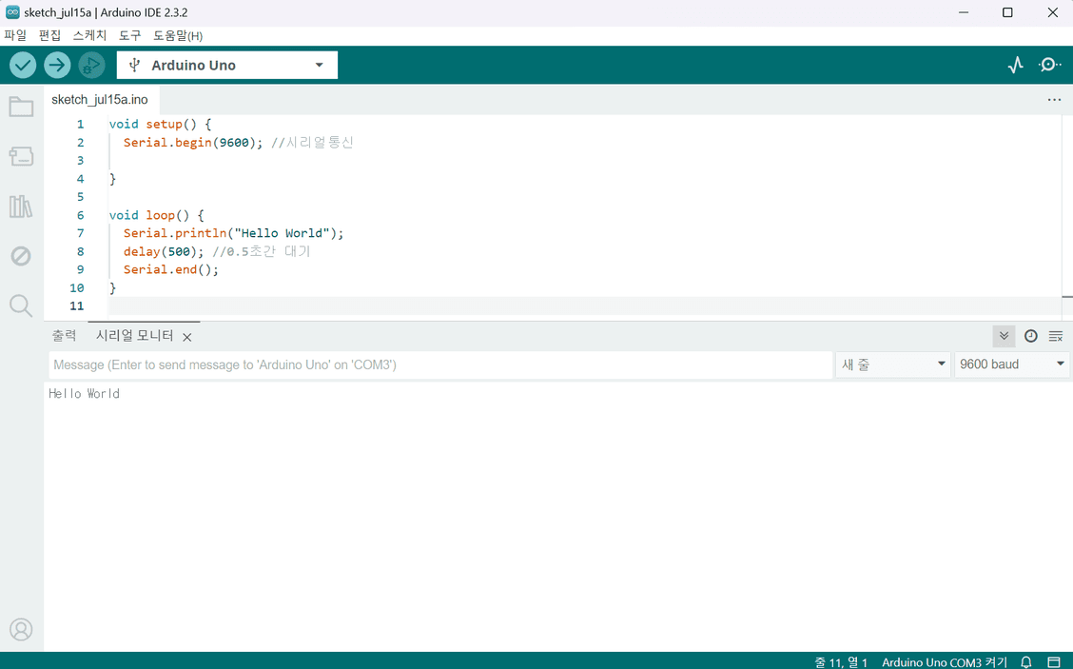
Task: Open the Search sidebar magnifier icon
Action: pos(21,305)
